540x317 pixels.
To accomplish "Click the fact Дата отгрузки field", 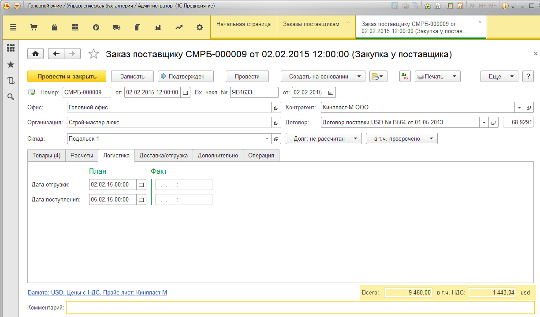I will point(184,185).
